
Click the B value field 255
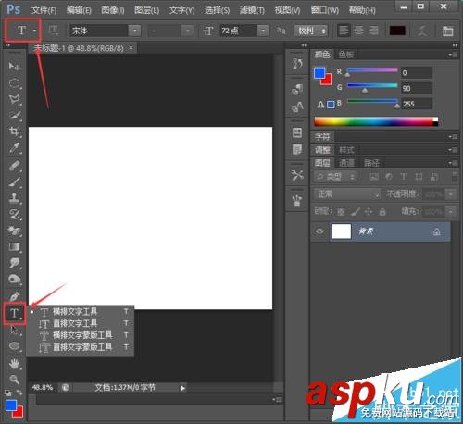click(x=417, y=104)
